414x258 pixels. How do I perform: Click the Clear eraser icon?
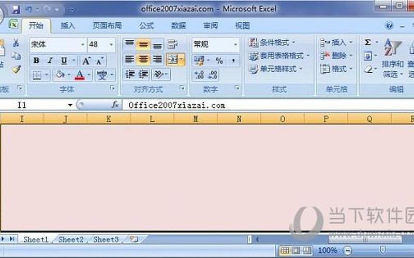tap(368, 70)
